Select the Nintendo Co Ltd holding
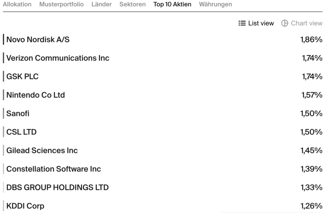This screenshot has height=213, width=326. click(36, 95)
